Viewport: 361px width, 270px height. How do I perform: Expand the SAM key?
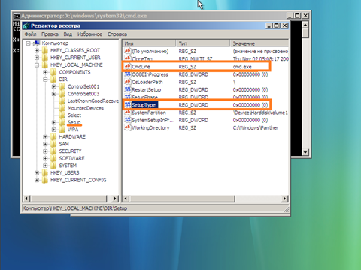pos(45,144)
